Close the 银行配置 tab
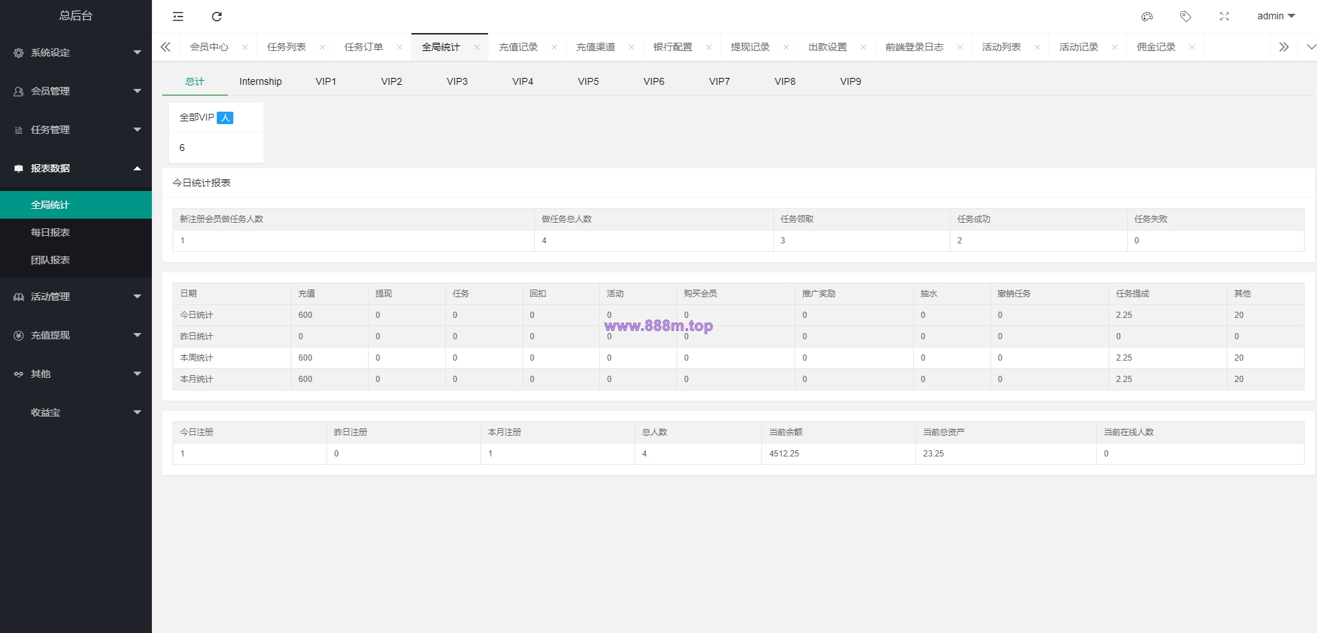The width and height of the screenshot is (1317, 633). [x=709, y=47]
